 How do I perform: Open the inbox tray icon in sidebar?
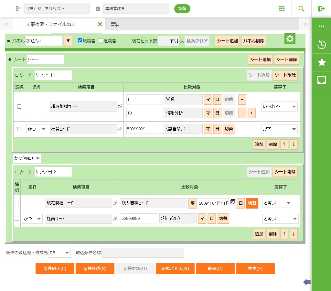321,80
